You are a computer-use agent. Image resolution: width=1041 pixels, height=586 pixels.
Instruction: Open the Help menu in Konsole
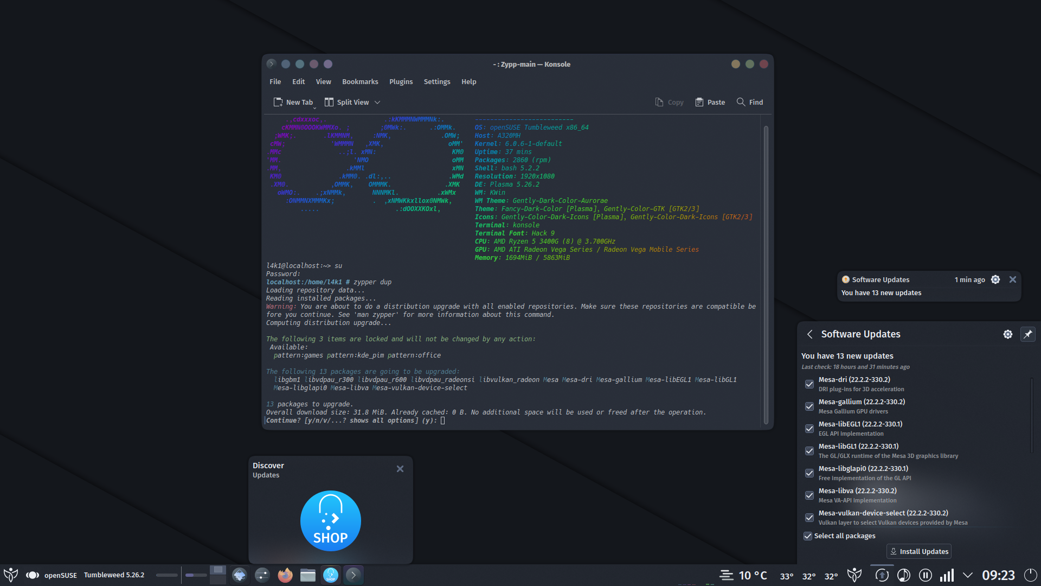point(468,82)
